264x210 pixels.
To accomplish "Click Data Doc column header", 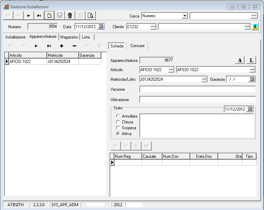I will click(x=204, y=156).
